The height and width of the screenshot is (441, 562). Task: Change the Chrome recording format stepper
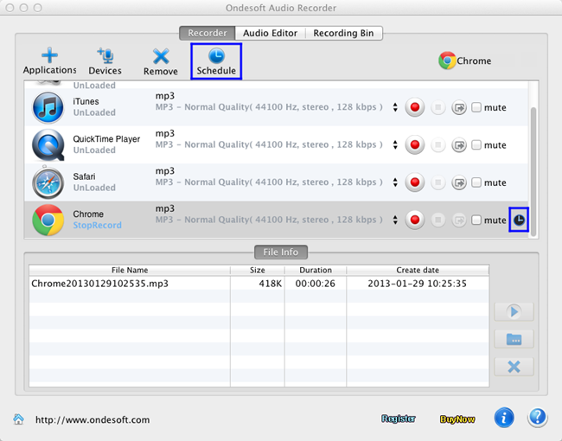click(395, 220)
